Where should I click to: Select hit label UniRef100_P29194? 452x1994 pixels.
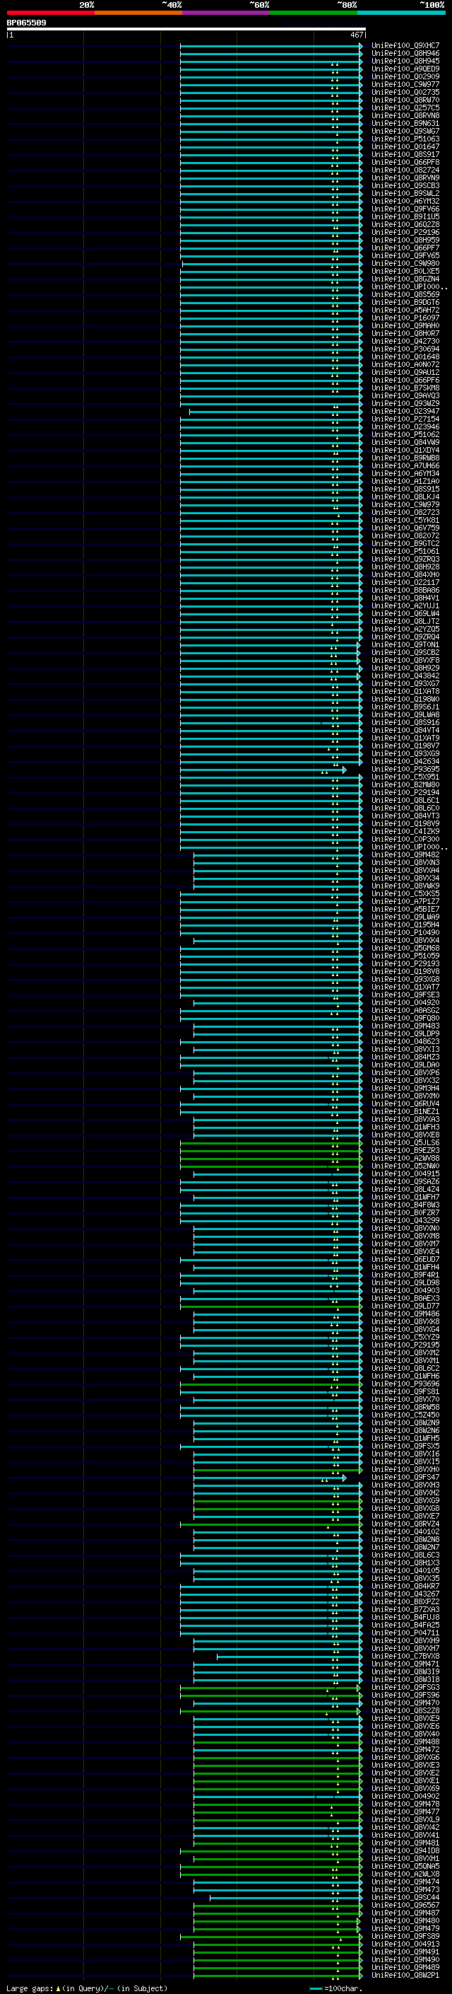pos(405,793)
